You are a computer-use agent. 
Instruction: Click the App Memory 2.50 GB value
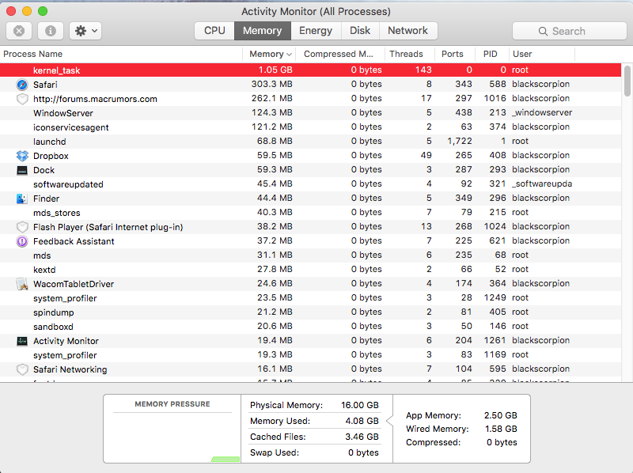pyautogui.click(x=501, y=415)
